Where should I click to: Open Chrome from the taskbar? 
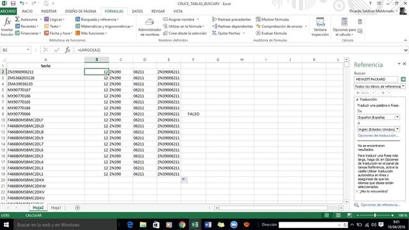point(182,224)
